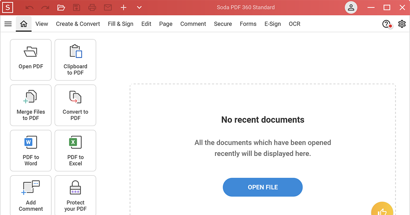Viewport: 410px width, 215px height.
Task: Click the Open PDF tile
Action: [31, 60]
